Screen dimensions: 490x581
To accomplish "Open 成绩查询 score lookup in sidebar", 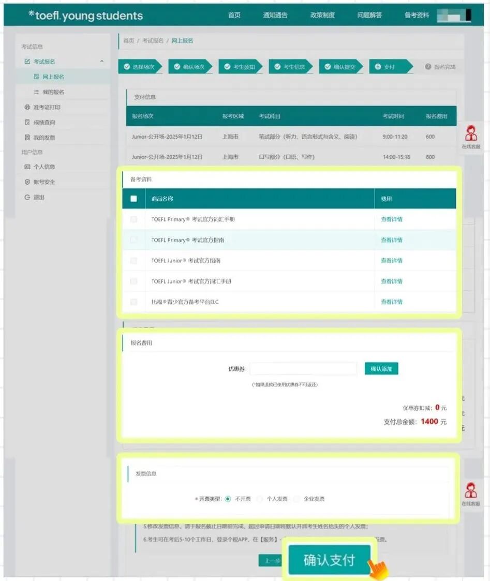I will (27, 123).
